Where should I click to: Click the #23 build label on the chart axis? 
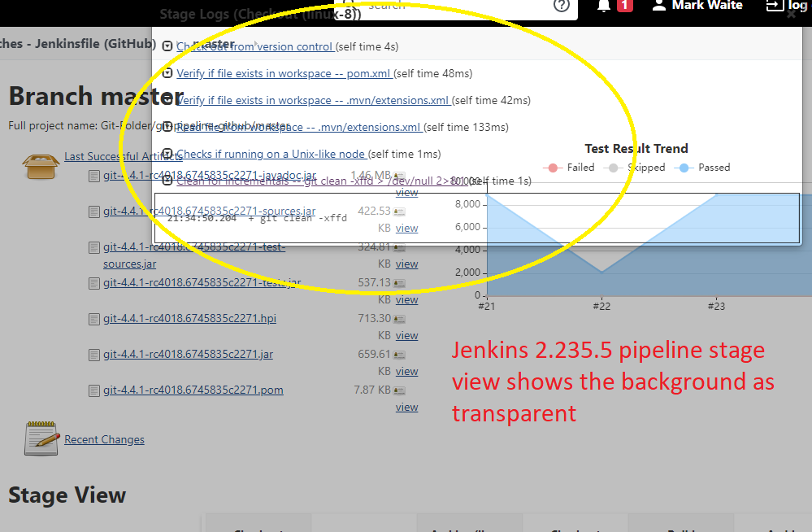(717, 307)
